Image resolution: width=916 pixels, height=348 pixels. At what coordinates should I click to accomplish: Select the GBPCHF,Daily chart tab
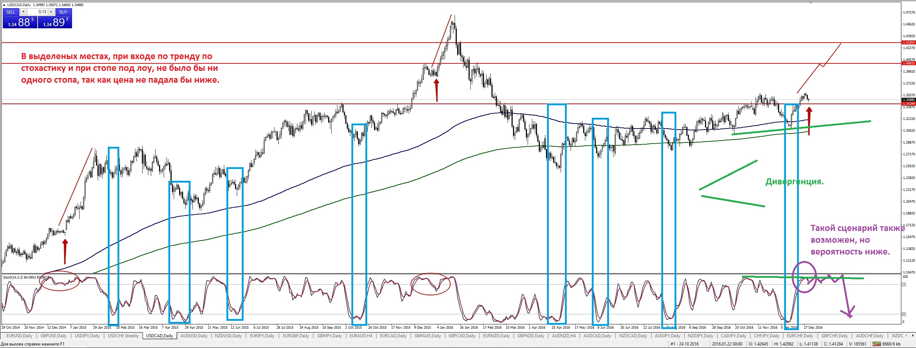click(x=835, y=336)
